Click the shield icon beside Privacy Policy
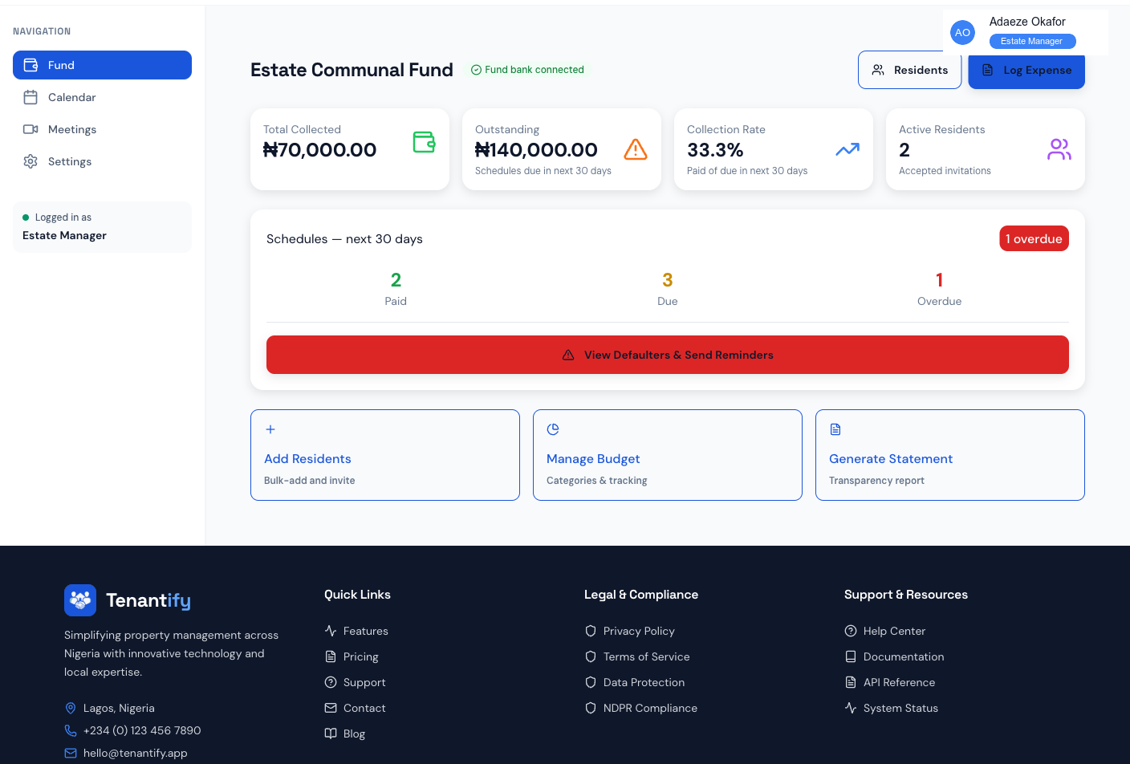 (x=591, y=631)
